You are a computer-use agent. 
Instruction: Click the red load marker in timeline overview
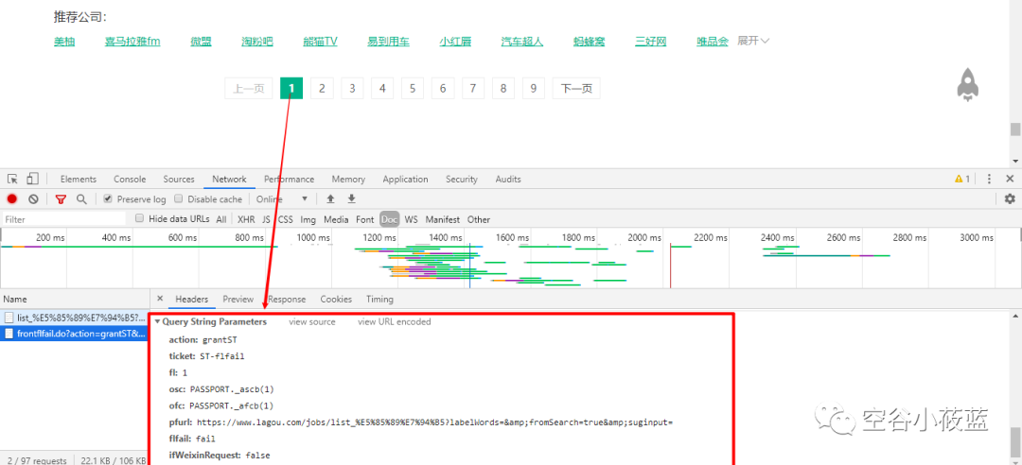tap(671, 265)
